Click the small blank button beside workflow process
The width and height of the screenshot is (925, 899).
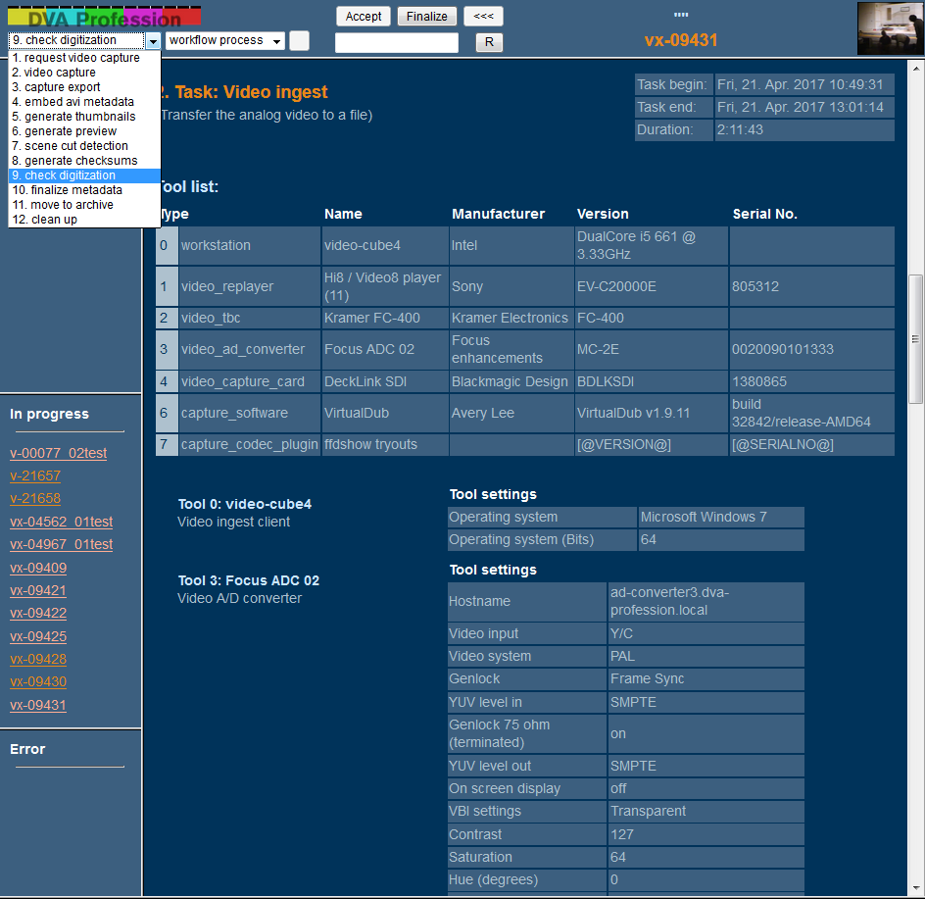point(300,41)
